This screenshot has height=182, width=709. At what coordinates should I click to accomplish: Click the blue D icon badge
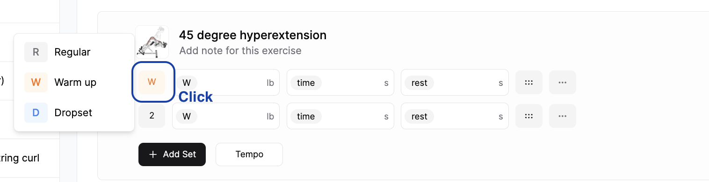coord(36,113)
